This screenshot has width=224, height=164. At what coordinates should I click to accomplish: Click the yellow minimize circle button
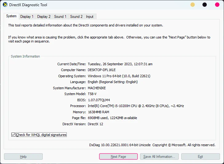[193, 5]
